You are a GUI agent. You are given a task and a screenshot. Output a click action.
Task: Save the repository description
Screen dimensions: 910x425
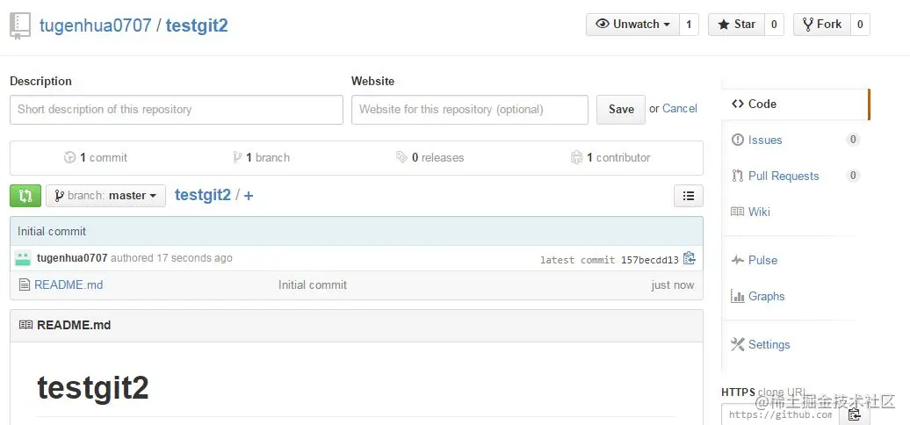[x=621, y=110]
